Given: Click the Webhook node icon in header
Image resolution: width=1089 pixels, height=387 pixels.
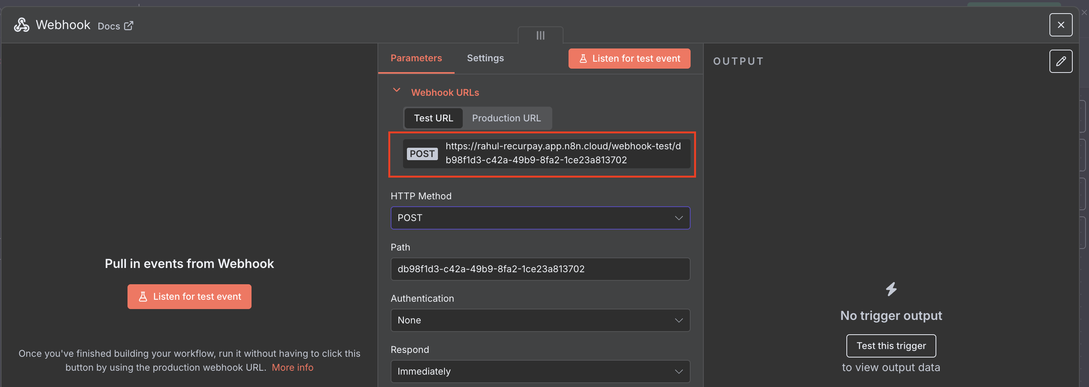Looking at the screenshot, I should coord(22,25).
